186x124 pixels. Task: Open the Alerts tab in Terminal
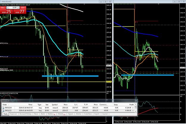coord(43,114)
